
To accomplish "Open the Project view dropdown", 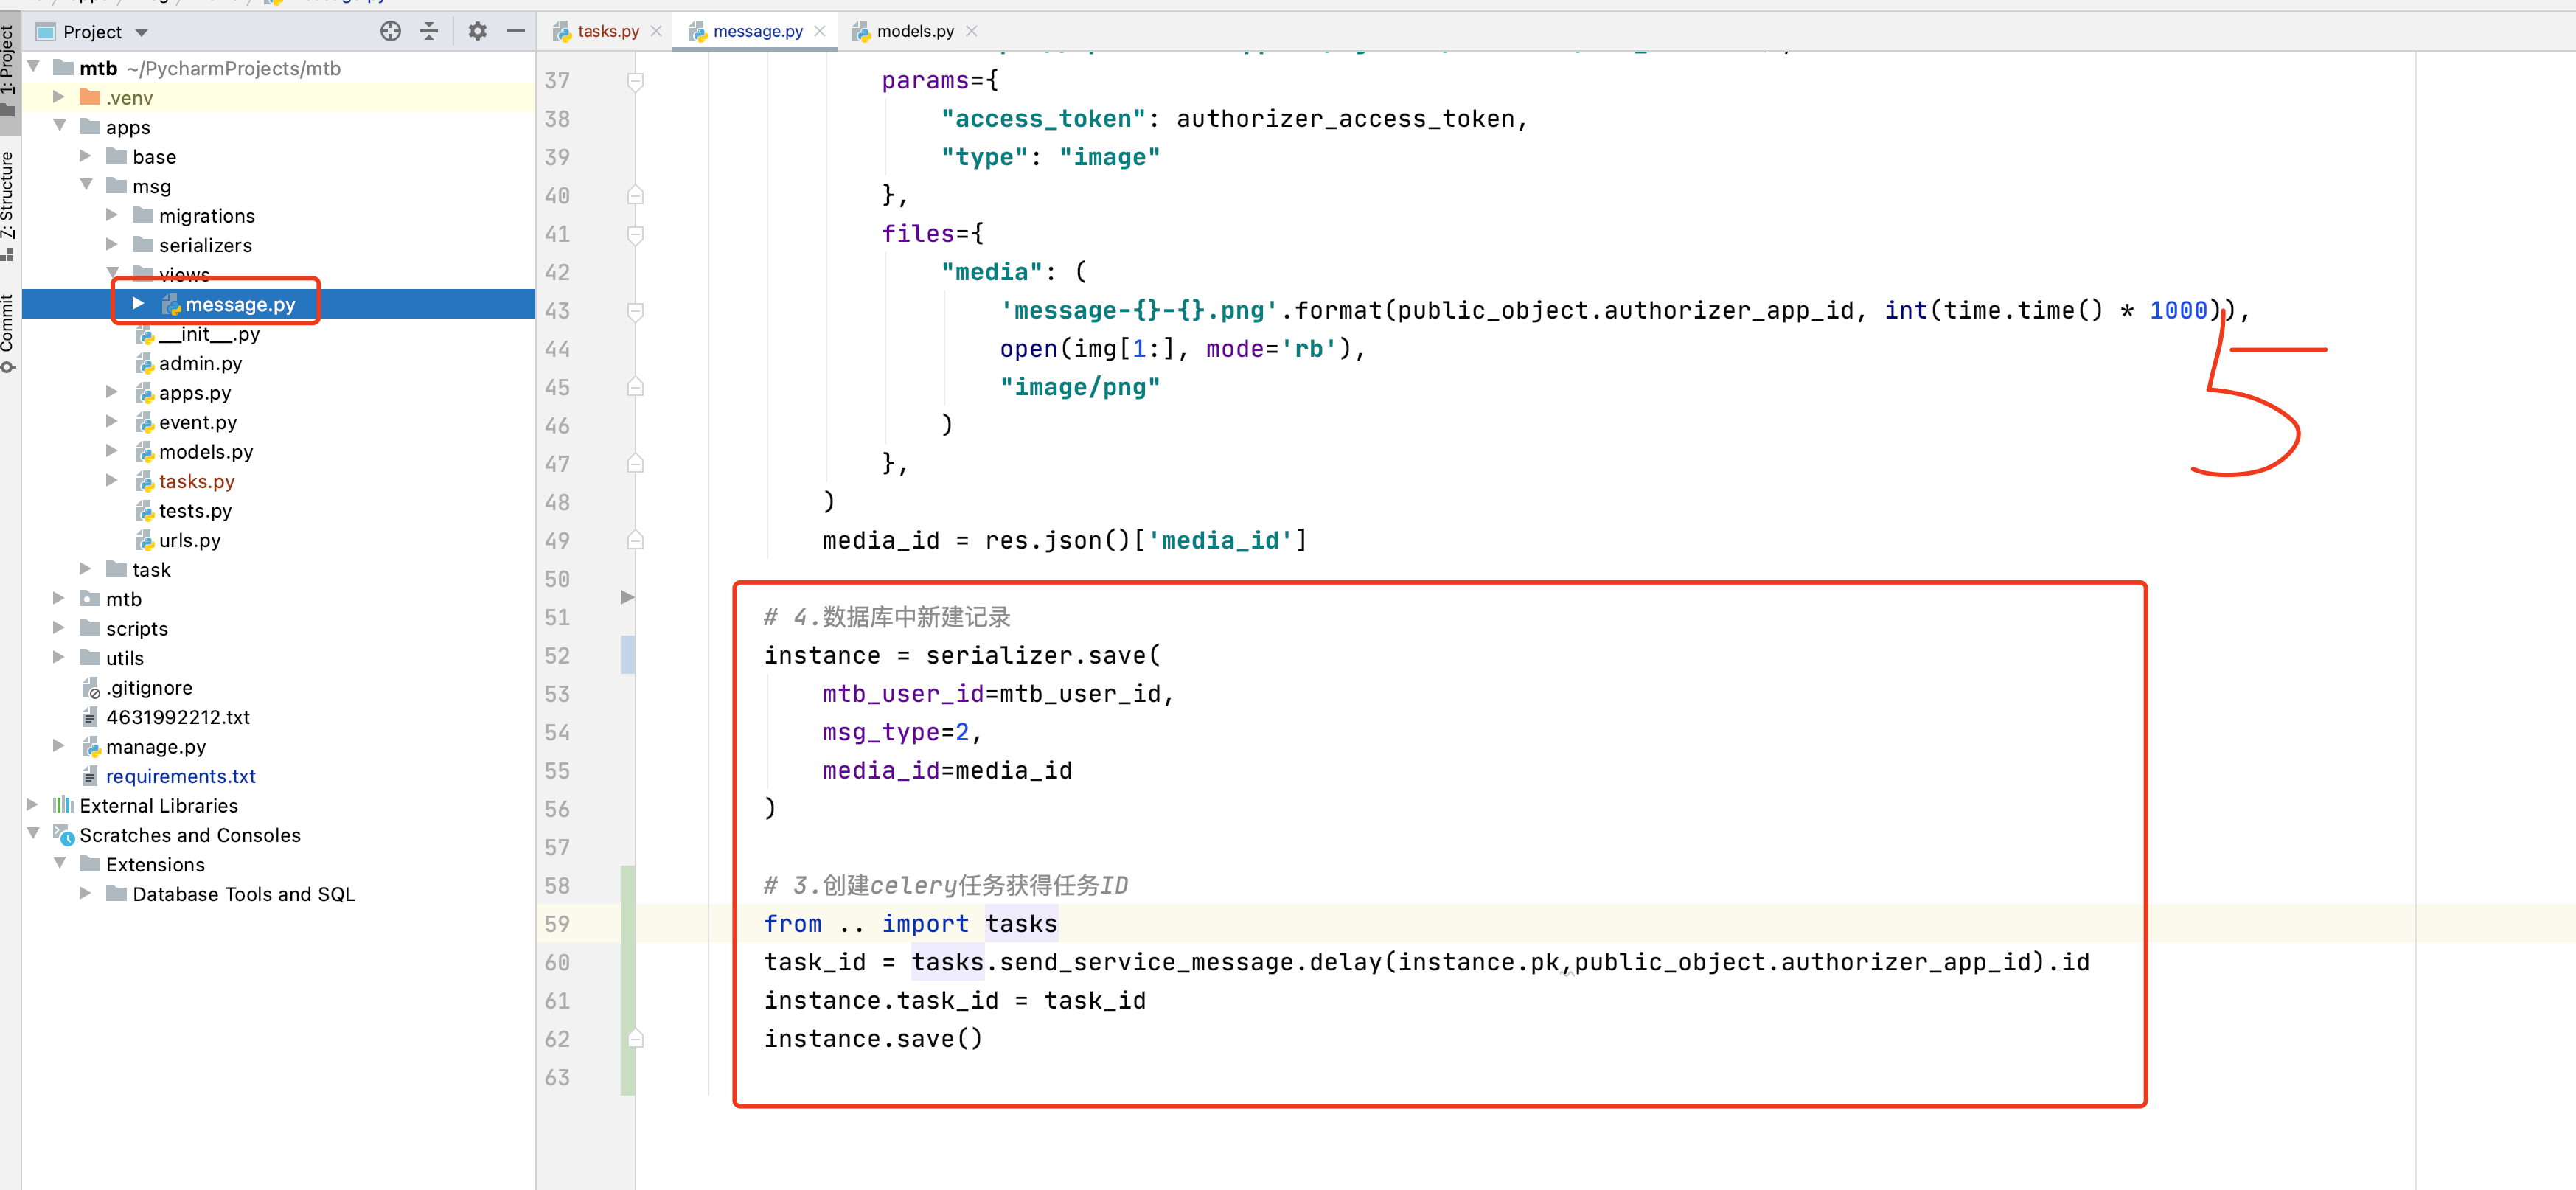I will click(142, 33).
